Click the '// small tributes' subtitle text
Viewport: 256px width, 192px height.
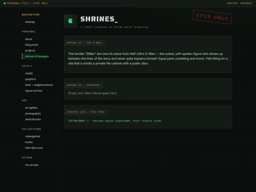pyautogui.click(x=114, y=27)
